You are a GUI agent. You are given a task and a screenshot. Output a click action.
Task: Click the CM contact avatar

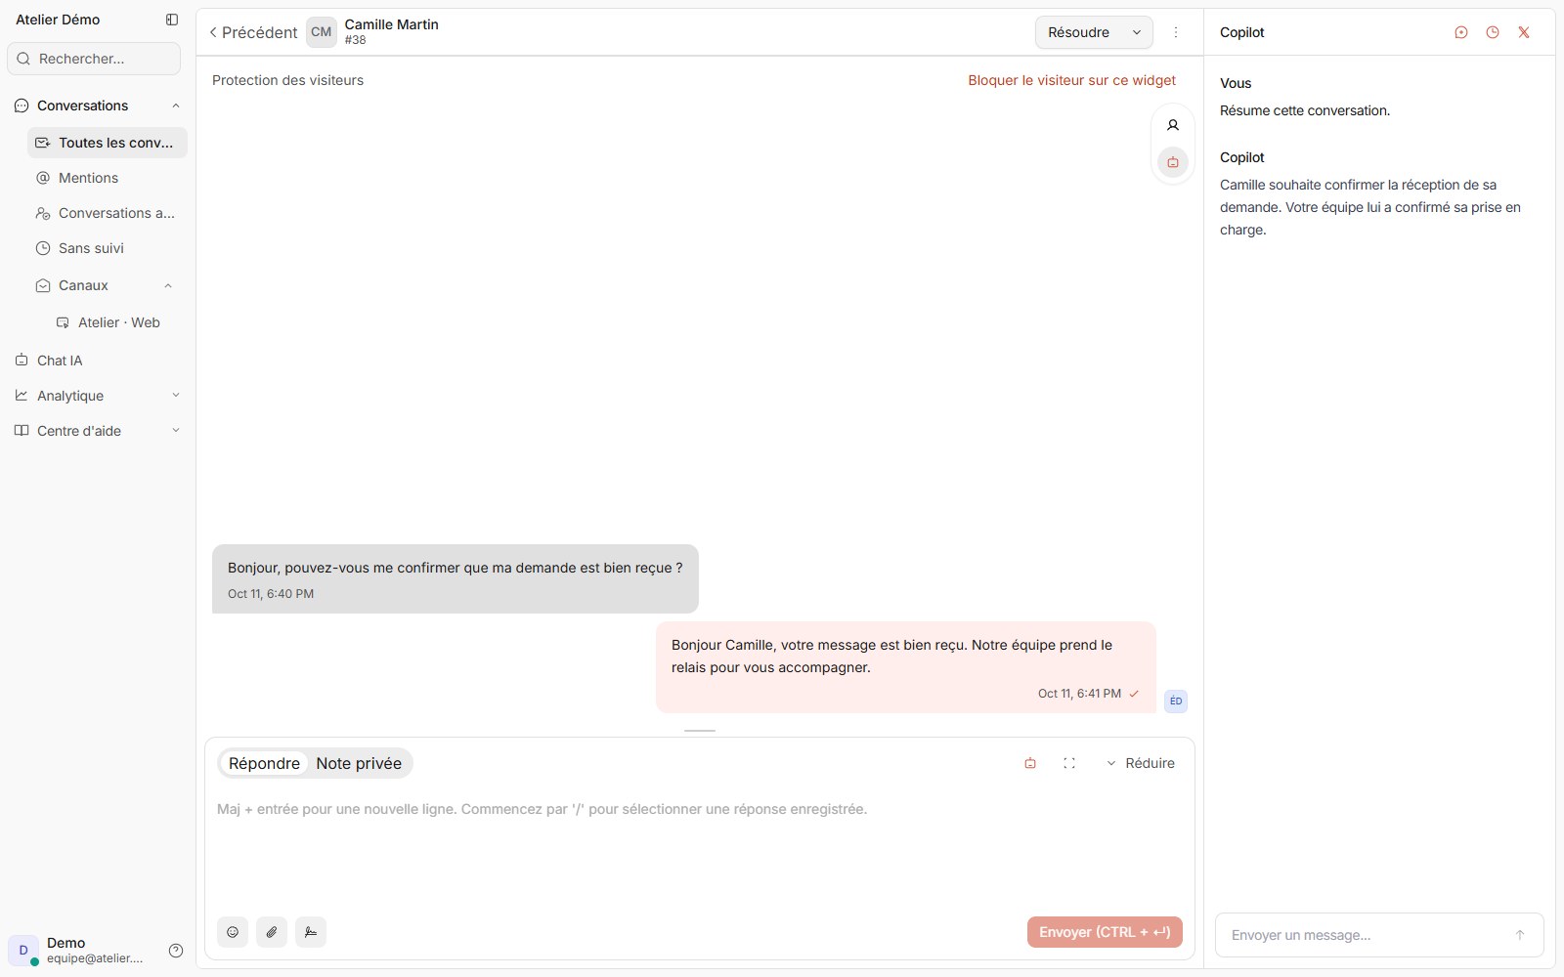(322, 32)
